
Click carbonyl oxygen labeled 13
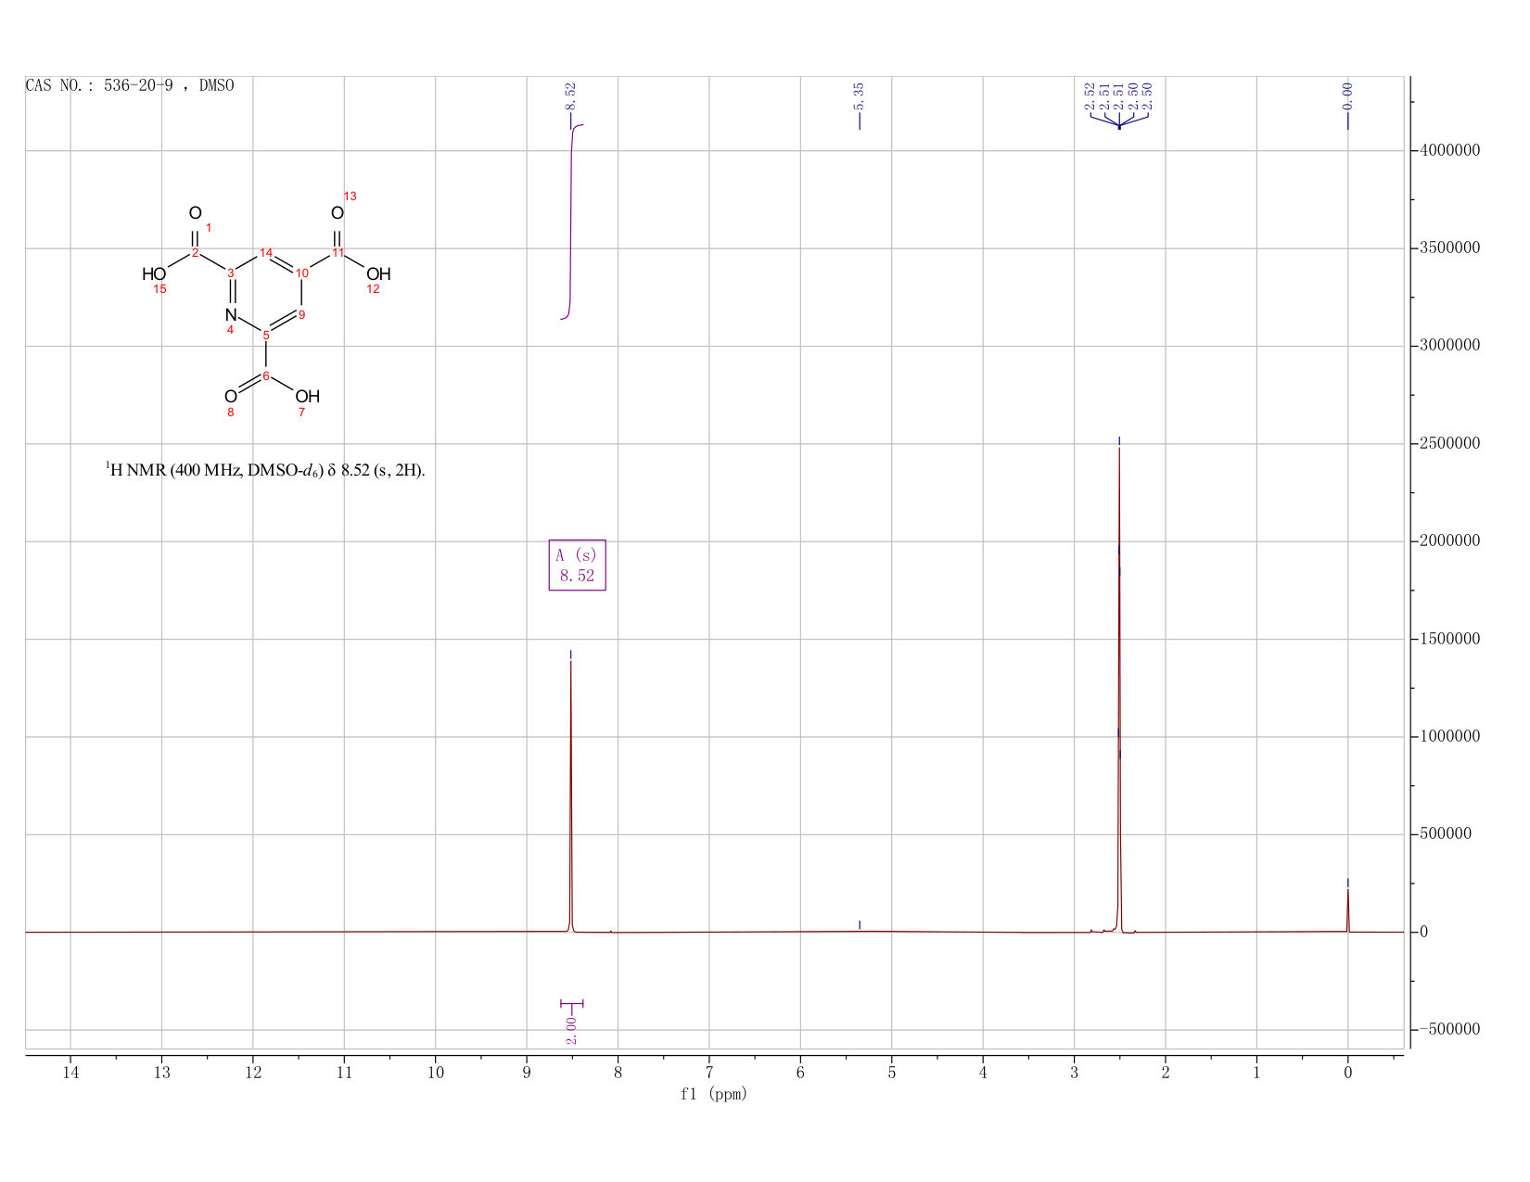[337, 213]
